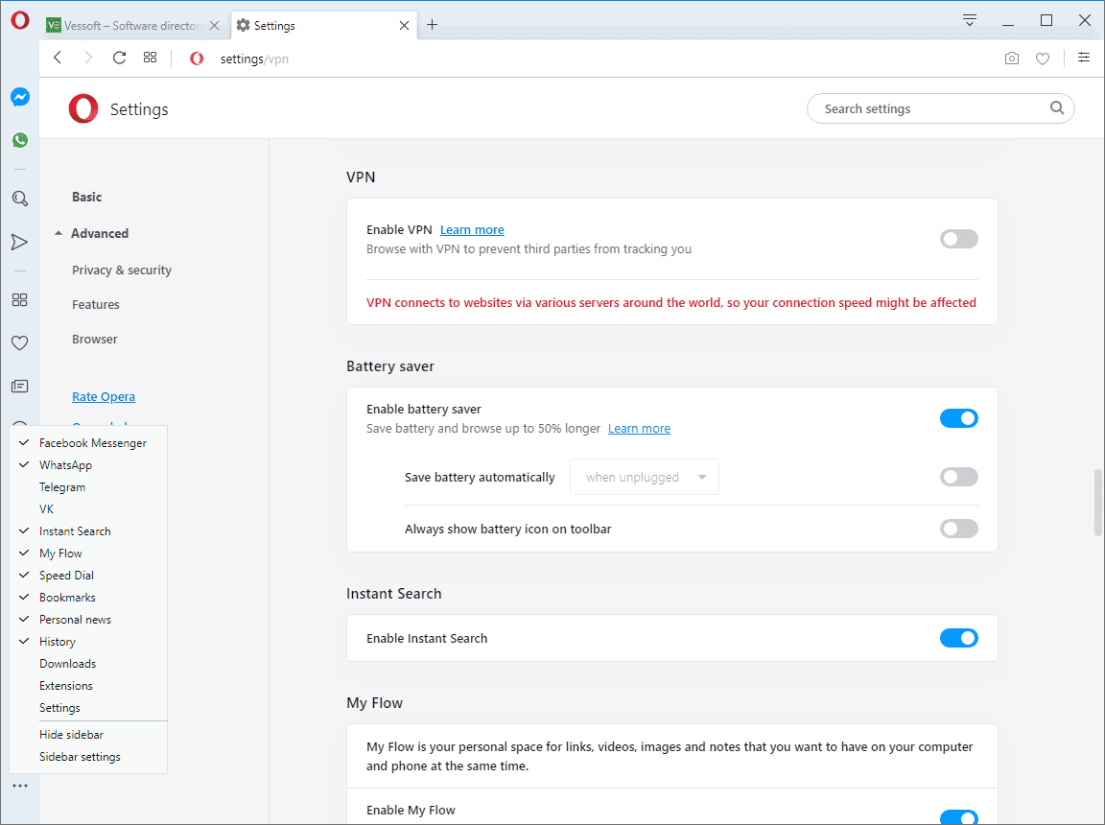Toggle Save battery automatically switch
This screenshot has height=825, width=1105.
[x=958, y=477]
